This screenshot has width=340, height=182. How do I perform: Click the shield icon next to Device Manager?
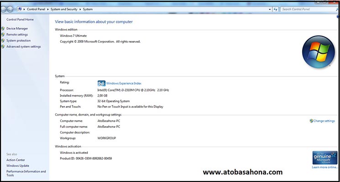tap(3, 29)
